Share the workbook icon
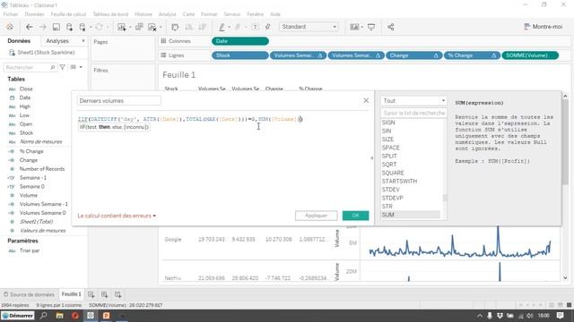This screenshot has height=322, width=574. click(391, 27)
